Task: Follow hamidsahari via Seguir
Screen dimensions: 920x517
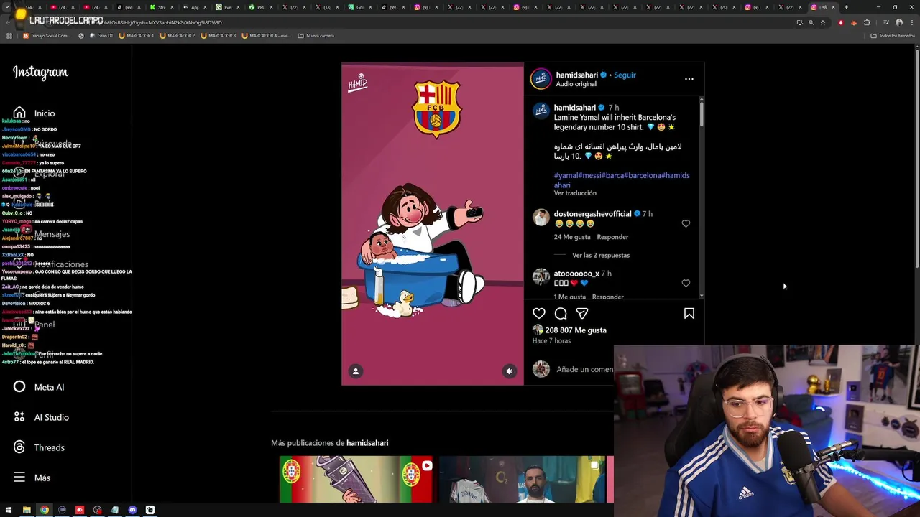Action: point(625,75)
